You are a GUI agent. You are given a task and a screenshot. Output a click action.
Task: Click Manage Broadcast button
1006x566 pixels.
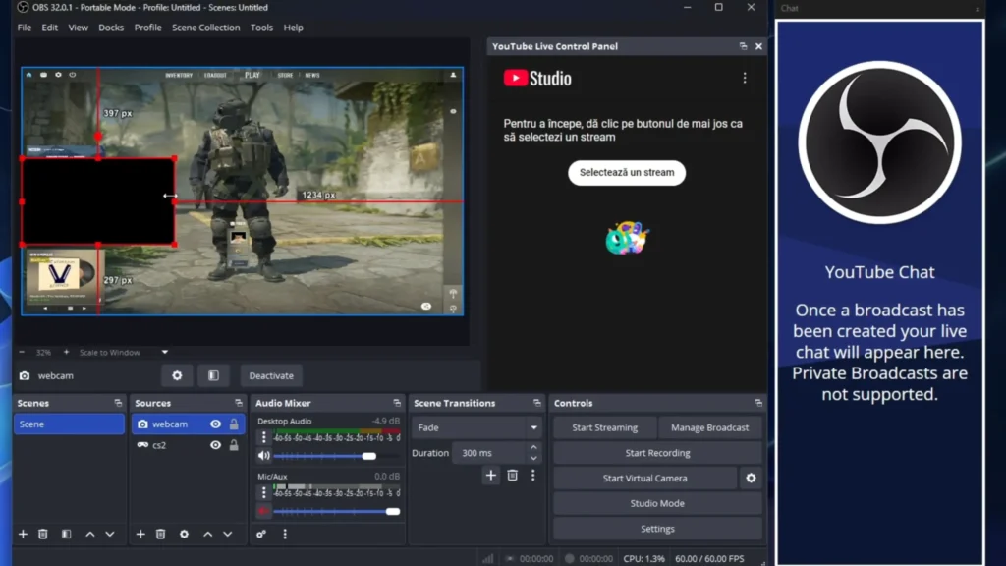coord(709,427)
